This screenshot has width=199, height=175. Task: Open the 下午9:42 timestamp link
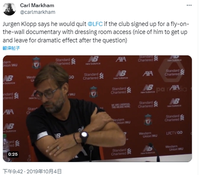13,171
